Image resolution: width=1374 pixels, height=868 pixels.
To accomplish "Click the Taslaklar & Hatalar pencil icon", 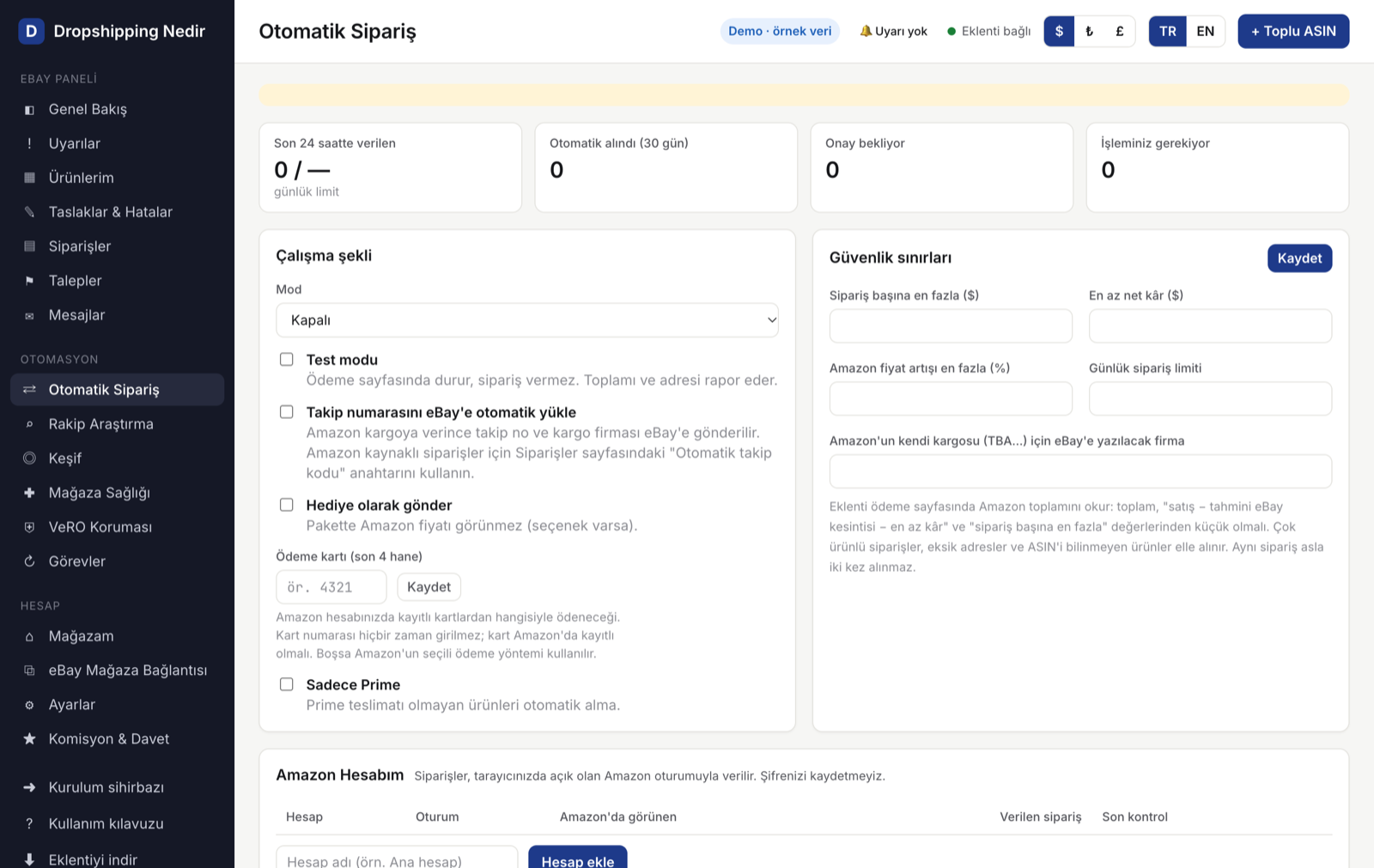I will [x=29, y=213].
